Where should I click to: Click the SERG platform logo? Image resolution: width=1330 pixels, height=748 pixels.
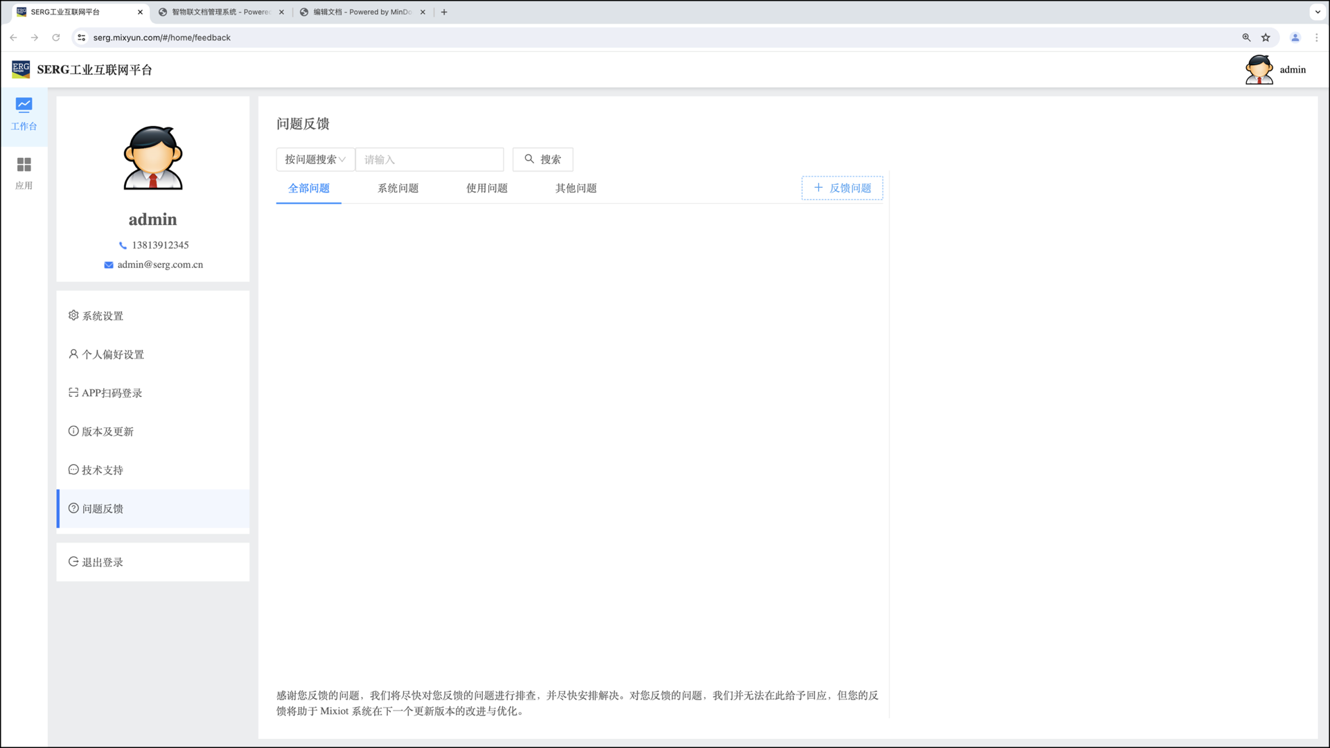[21, 69]
